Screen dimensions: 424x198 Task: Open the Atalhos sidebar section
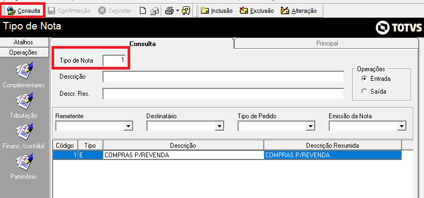[23, 42]
